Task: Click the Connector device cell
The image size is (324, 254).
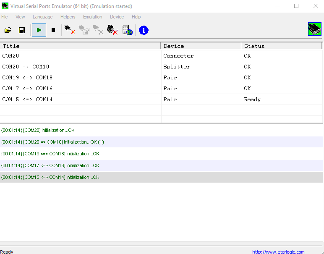Action: pos(201,56)
